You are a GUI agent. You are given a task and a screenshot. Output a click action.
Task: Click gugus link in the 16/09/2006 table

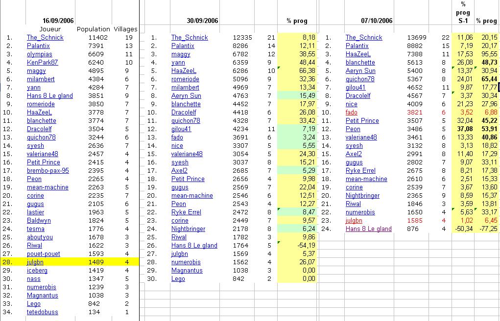coord(35,204)
